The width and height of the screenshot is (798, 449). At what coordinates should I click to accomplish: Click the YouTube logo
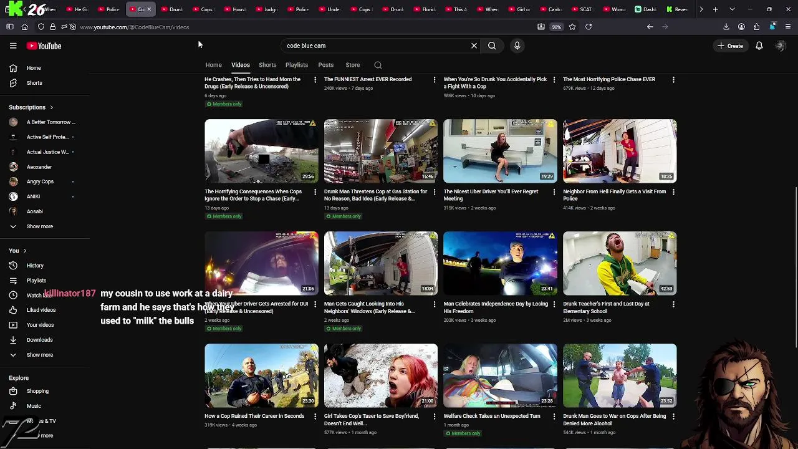pos(44,46)
